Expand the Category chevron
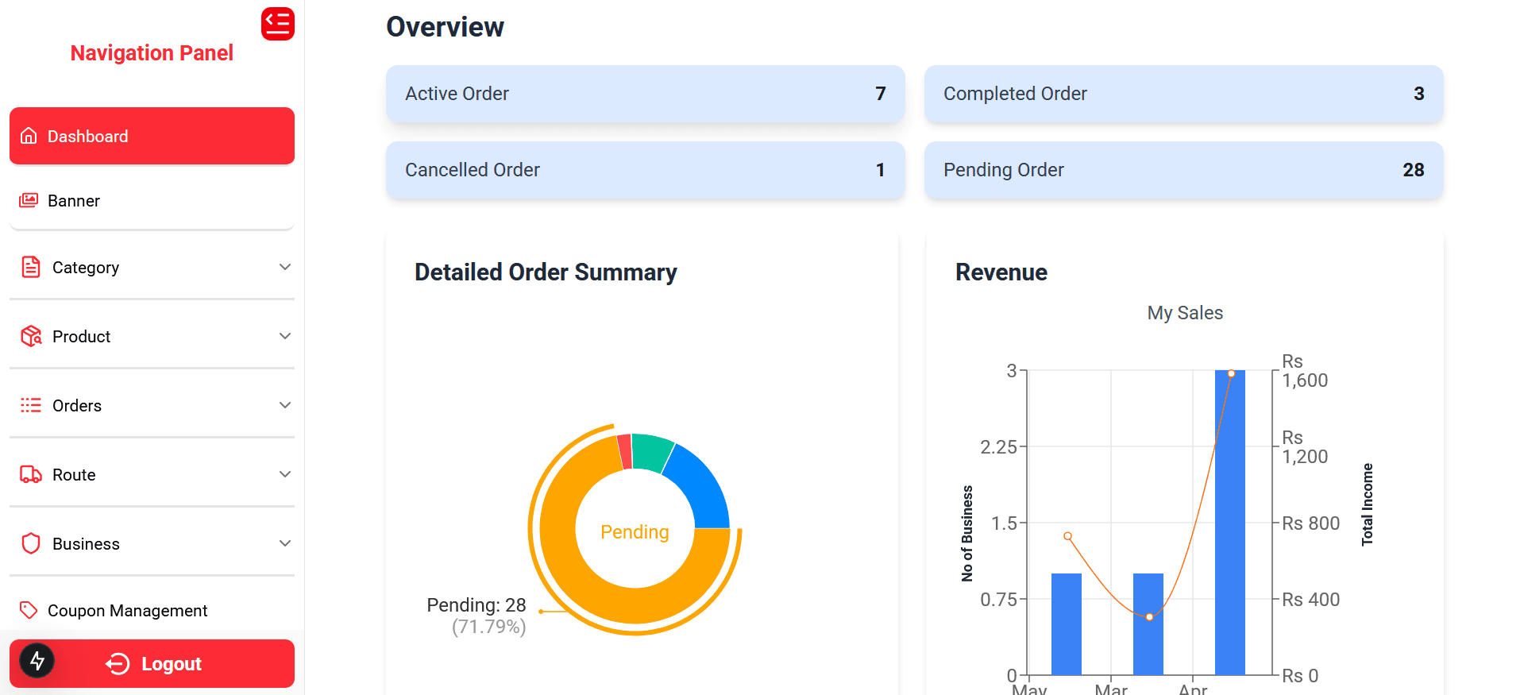Image resolution: width=1524 pixels, height=695 pixels. point(285,267)
